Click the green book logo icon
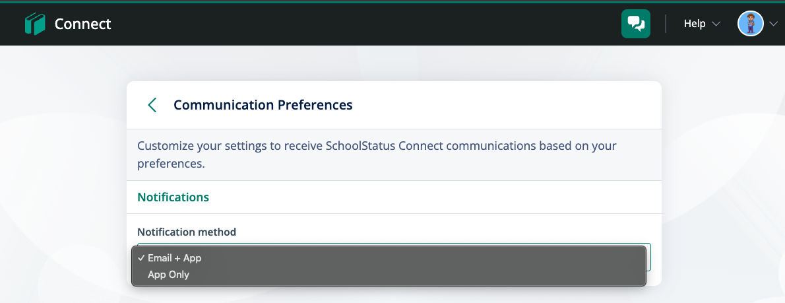The image size is (785, 303). tap(34, 24)
